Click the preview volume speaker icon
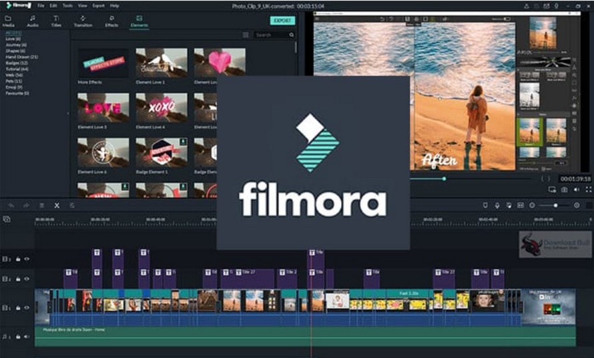This screenshot has height=358, width=594. (577, 190)
